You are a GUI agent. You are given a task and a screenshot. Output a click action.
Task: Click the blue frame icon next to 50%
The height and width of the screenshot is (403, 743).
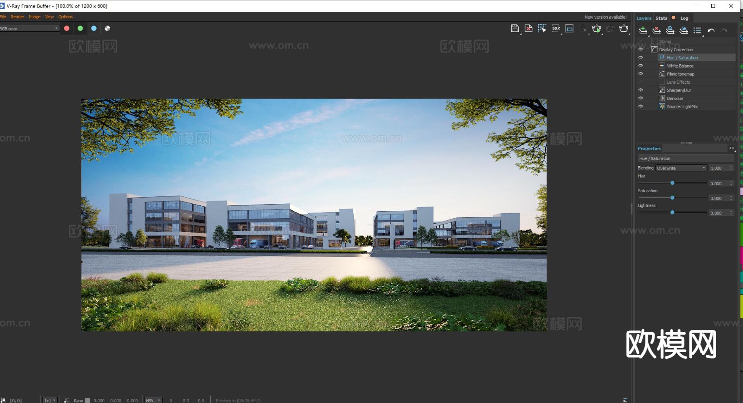(x=569, y=28)
